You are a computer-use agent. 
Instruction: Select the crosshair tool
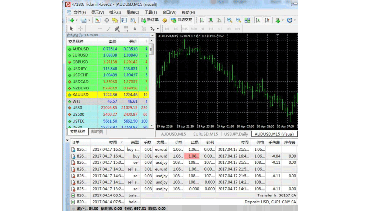click(80, 29)
